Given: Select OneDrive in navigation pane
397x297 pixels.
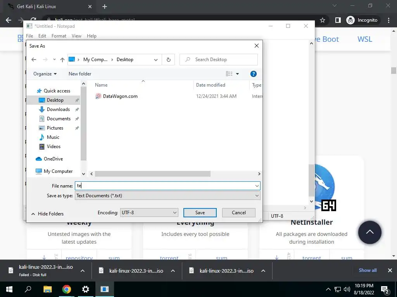Looking at the screenshot, I should tap(53, 159).
